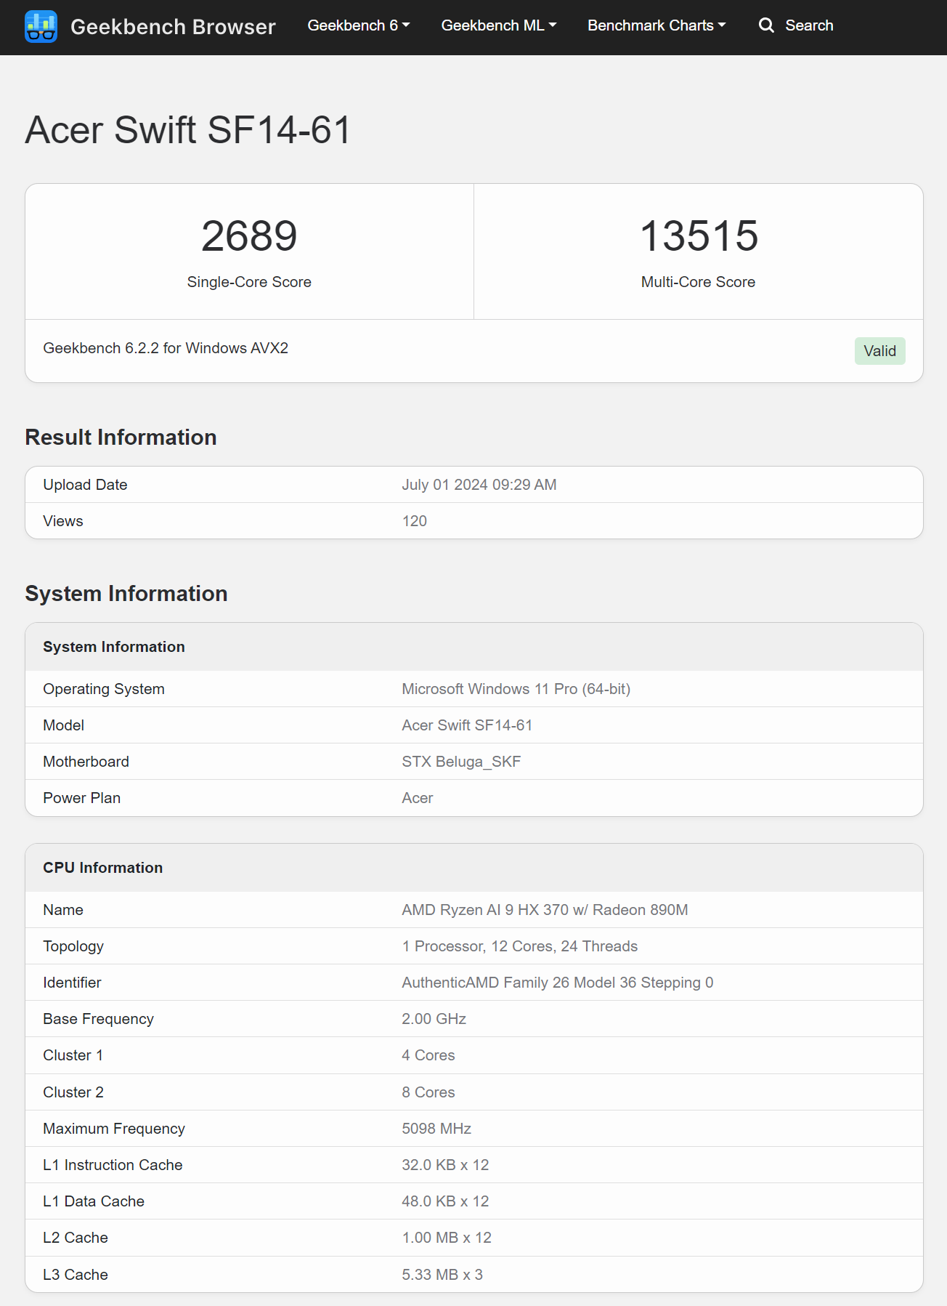Select the page title Acer Swift SF14-61

tap(188, 130)
